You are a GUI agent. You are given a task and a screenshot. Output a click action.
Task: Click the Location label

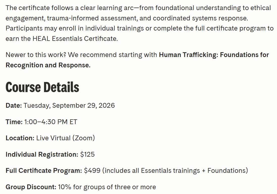[x=20, y=138]
